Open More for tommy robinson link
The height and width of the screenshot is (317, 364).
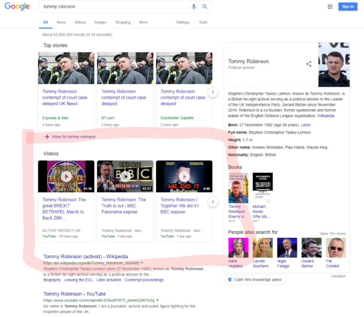pyautogui.click(x=74, y=137)
